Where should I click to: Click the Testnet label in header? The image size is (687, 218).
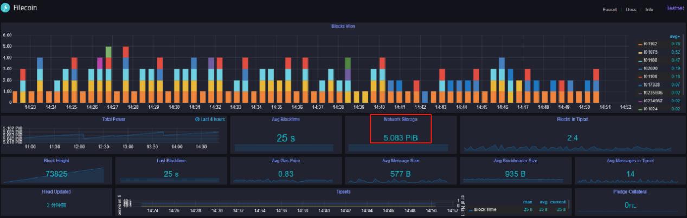pyautogui.click(x=676, y=8)
